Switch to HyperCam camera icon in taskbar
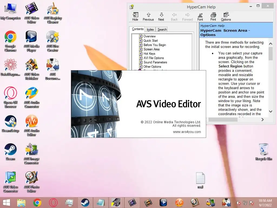 (116, 203)
